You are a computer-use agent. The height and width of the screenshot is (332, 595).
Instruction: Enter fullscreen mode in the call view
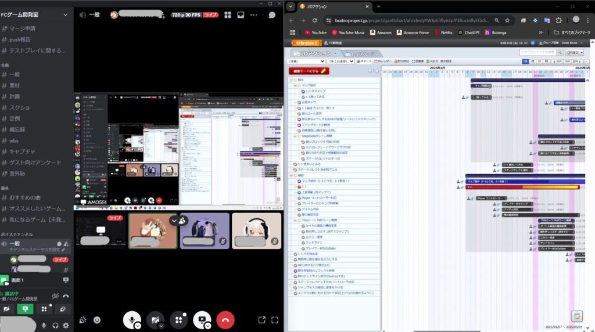tap(274, 319)
